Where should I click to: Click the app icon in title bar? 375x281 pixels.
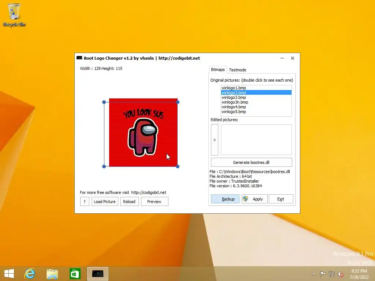click(79, 58)
